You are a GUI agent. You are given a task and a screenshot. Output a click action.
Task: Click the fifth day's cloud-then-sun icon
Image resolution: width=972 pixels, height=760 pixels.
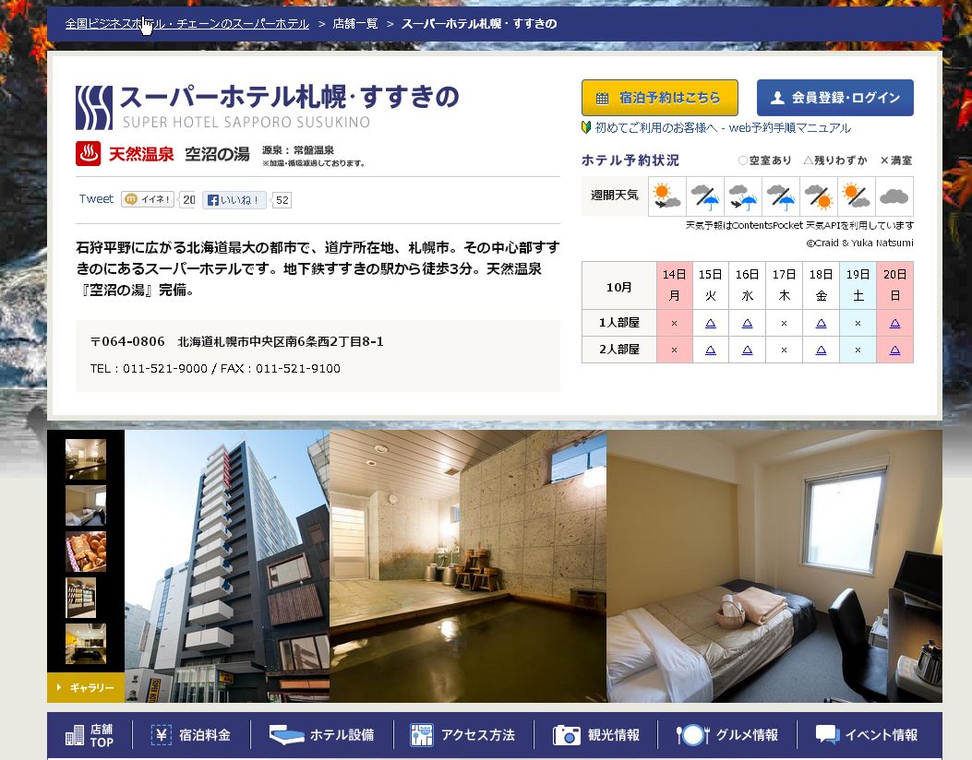pyautogui.click(x=818, y=196)
